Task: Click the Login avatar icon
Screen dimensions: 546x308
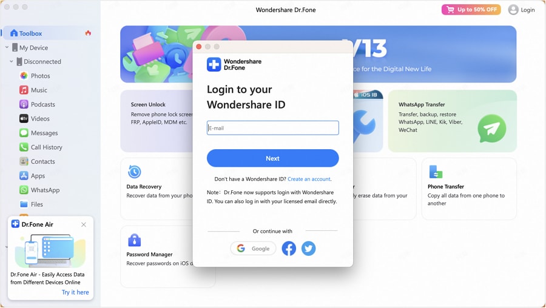Action: point(513,10)
